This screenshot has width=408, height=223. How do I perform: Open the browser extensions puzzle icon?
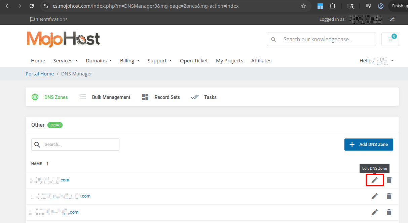click(332, 6)
